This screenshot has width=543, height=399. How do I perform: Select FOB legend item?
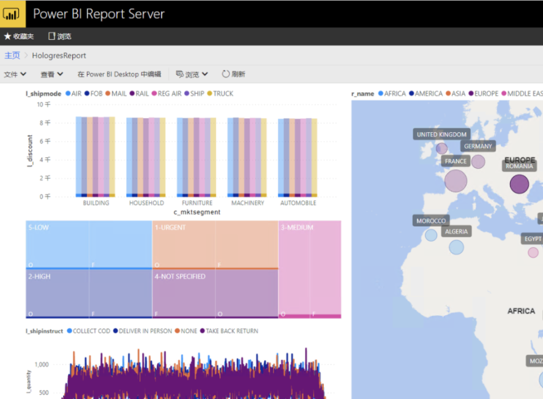tap(94, 94)
